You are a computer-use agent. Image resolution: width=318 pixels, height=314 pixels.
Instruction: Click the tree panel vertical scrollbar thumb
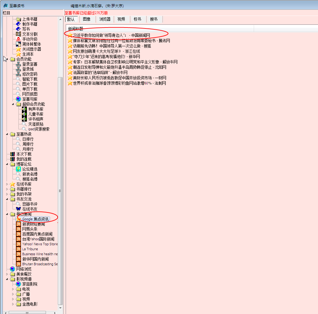60,191
